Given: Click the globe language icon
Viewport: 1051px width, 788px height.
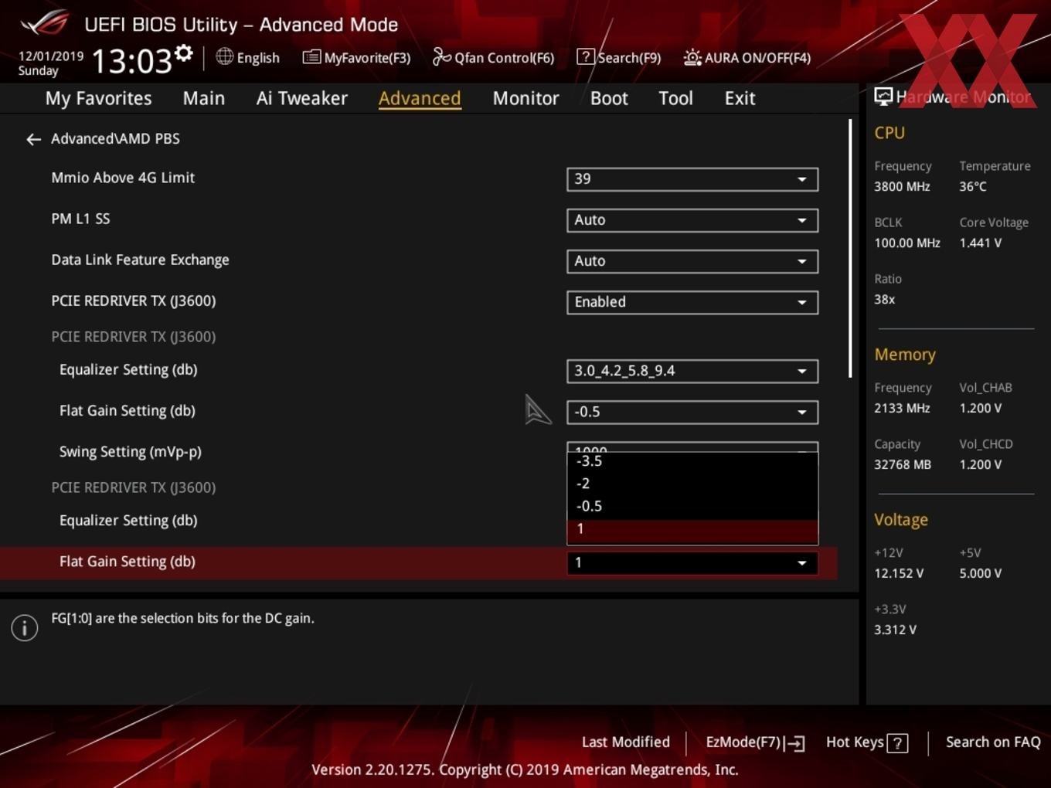Looking at the screenshot, I should pos(224,56).
